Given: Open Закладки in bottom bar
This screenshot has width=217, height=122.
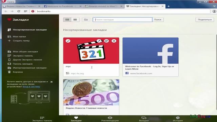Looking at the screenshot, I should [x=76, y=119].
